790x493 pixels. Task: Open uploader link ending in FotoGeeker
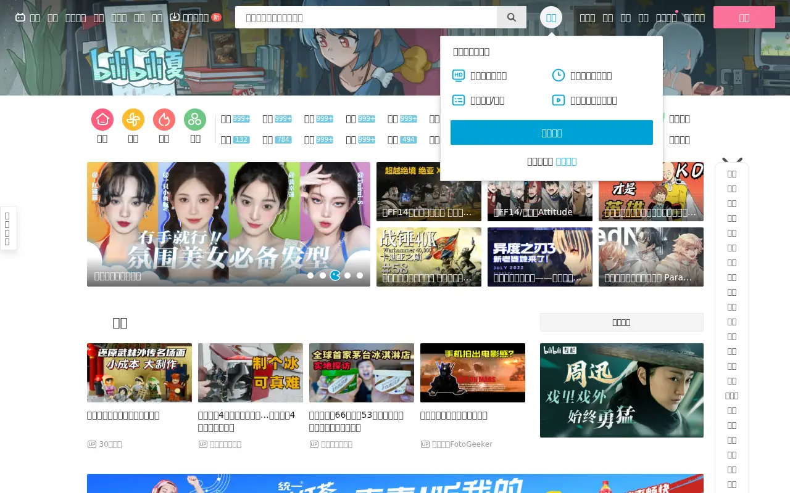coord(462,444)
